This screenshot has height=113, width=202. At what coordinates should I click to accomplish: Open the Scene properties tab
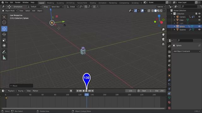[x=169, y=65]
